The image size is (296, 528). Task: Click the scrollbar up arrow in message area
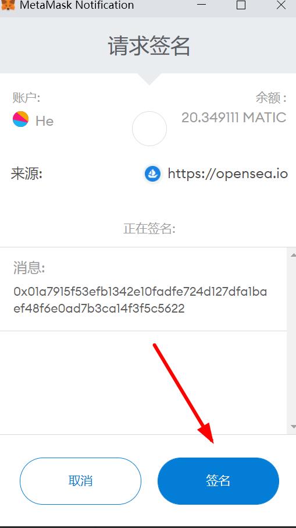293,255
